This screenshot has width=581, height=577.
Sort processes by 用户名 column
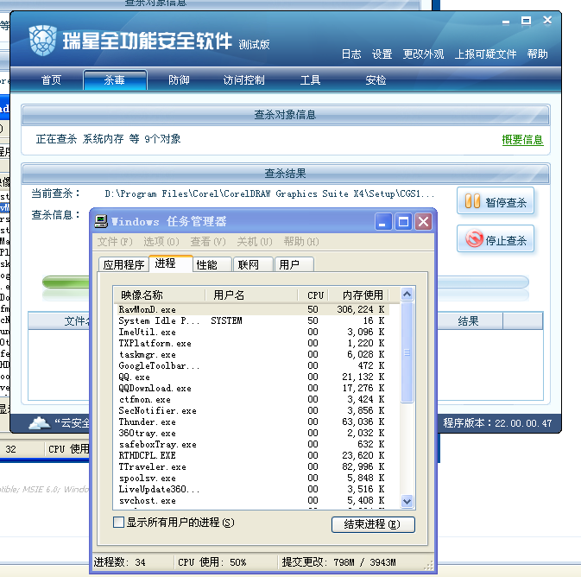click(x=251, y=295)
